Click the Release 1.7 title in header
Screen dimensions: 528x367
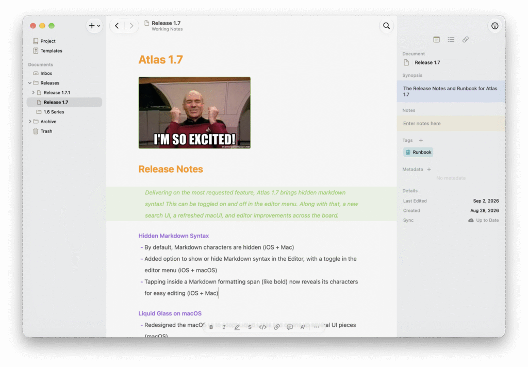click(x=166, y=23)
